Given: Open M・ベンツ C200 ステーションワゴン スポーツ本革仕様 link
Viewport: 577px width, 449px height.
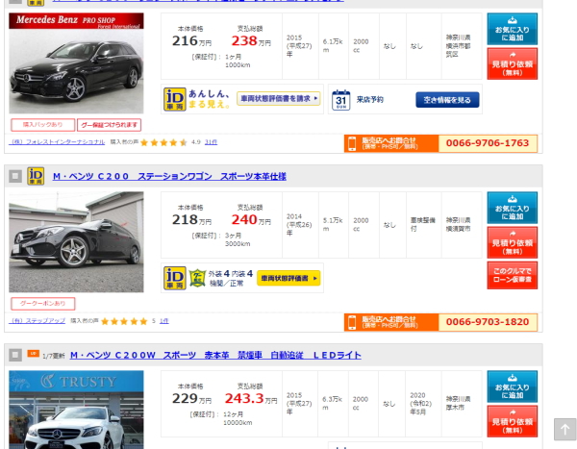Looking at the screenshot, I should 169,176.
